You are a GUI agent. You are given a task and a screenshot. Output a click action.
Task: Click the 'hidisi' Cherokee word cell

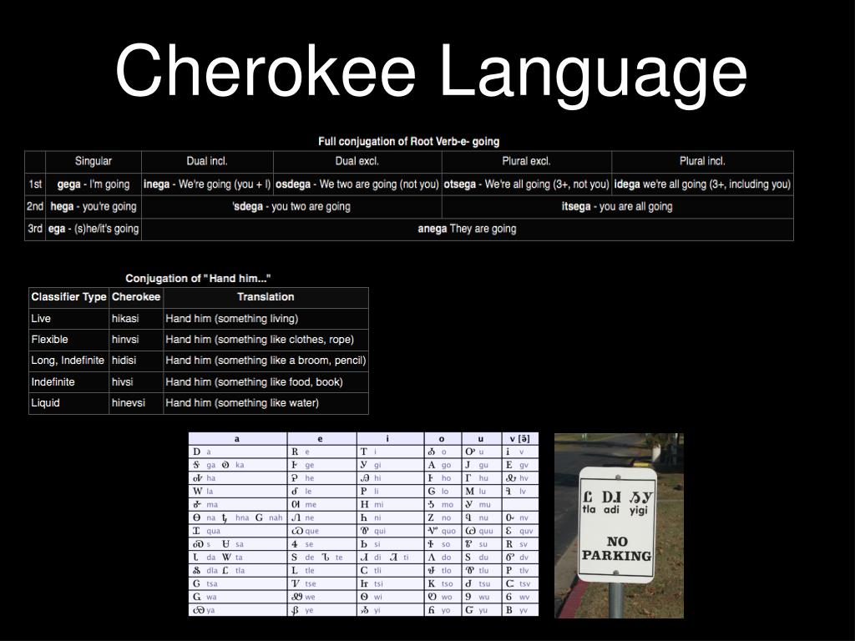[136, 361]
